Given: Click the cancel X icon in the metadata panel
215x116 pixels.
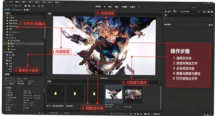Looking at the screenshot, I should 39,113.
